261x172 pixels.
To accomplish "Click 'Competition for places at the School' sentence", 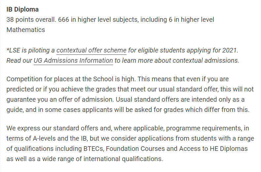I will (71, 79).
